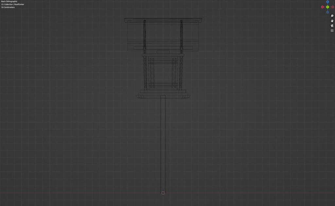The height and width of the screenshot is (206, 335).
Task: Click the unlabeled negative X gizmo handle
Action: pyautogui.click(x=333, y=7)
